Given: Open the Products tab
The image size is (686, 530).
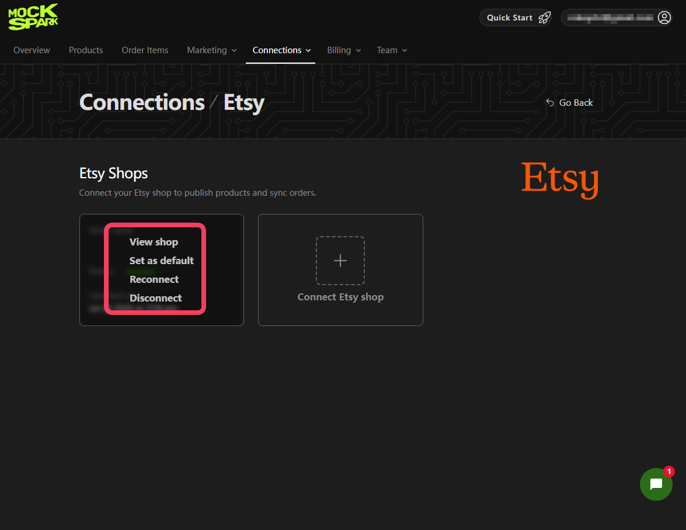Looking at the screenshot, I should (x=86, y=50).
